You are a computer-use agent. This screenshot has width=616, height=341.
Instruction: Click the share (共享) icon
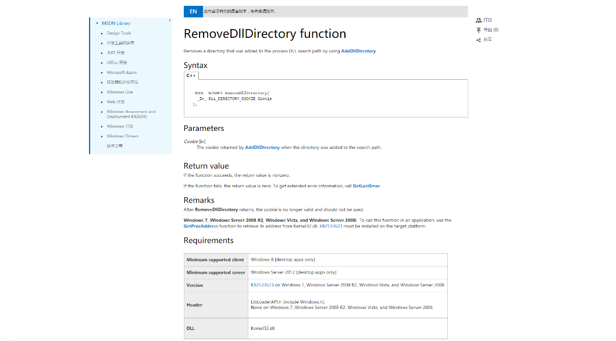coord(479,40)
